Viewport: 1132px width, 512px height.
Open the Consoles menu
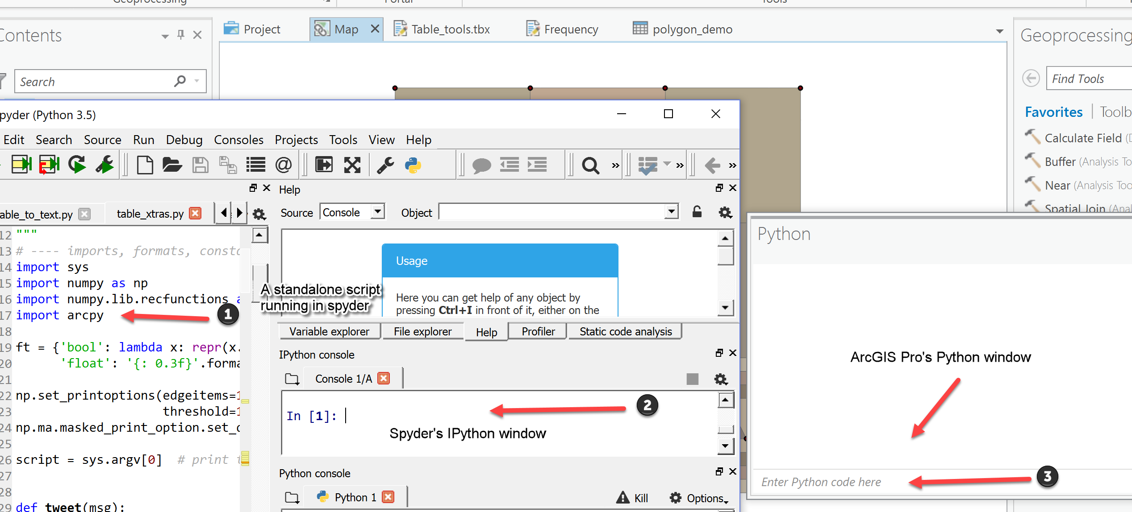[238, 140]
